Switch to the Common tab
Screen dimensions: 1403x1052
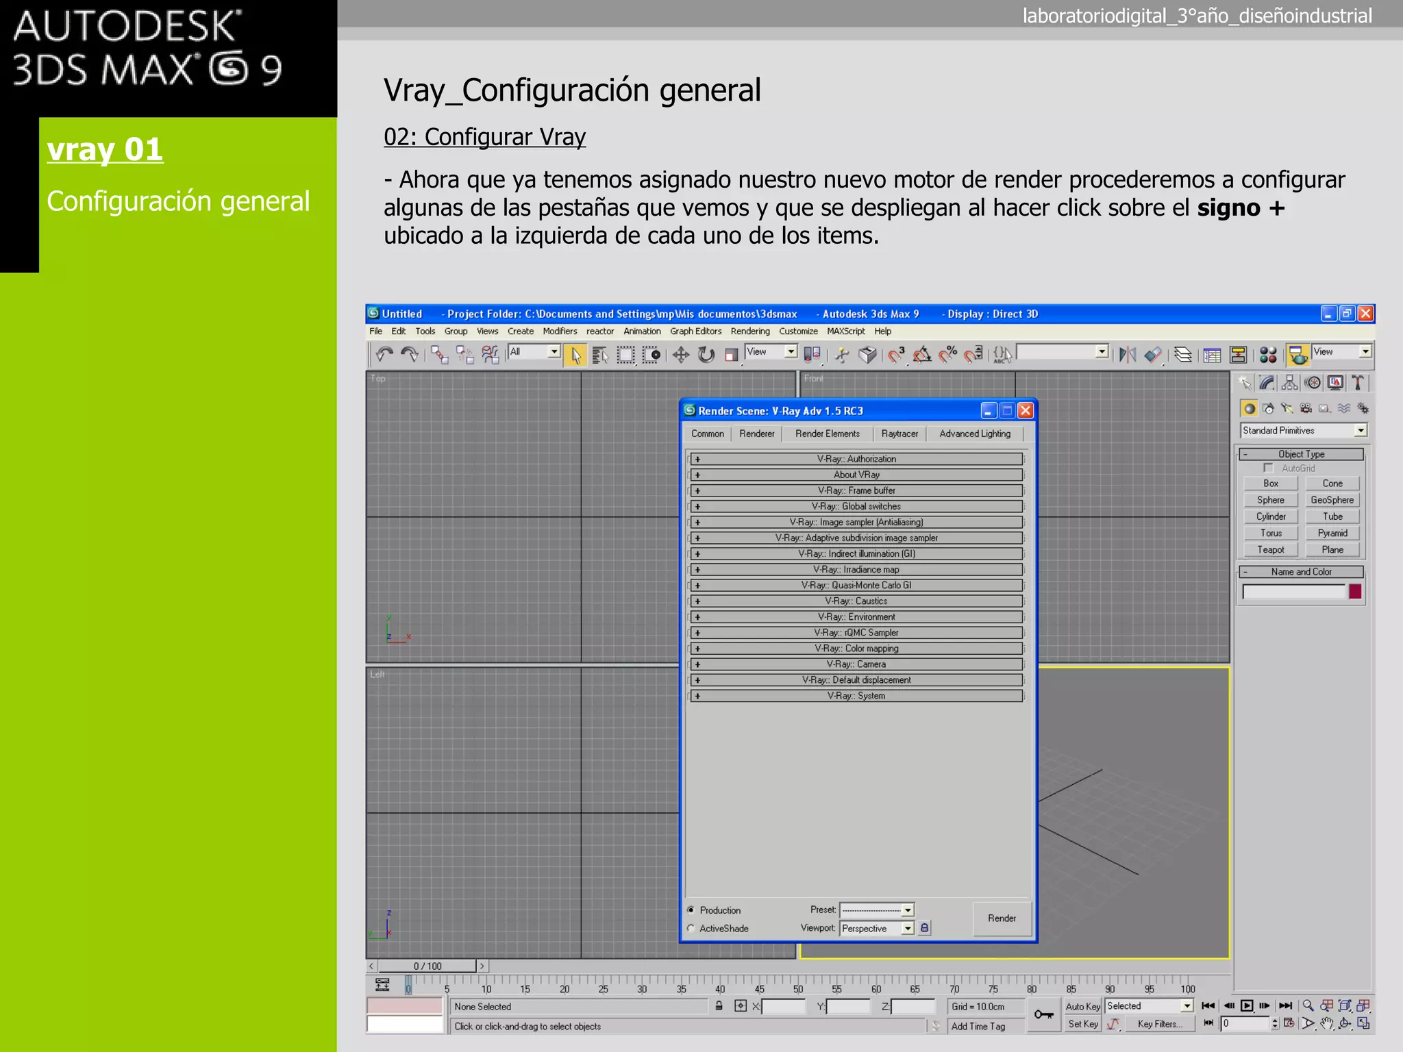(x=708, y=434)
